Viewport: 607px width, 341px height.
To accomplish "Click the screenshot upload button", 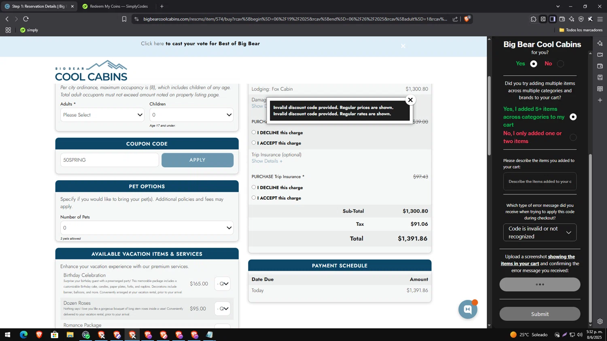I will [540, 284].
